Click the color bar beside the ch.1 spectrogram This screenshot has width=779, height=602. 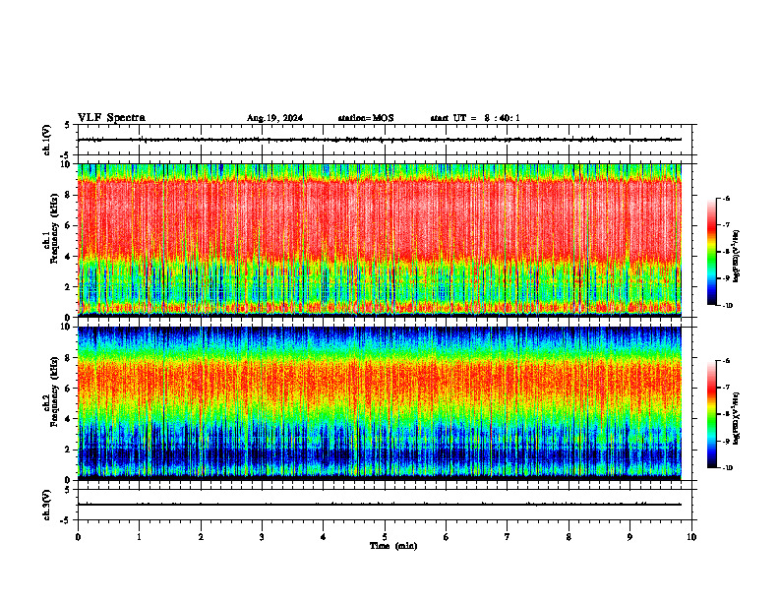pos(711,252)
